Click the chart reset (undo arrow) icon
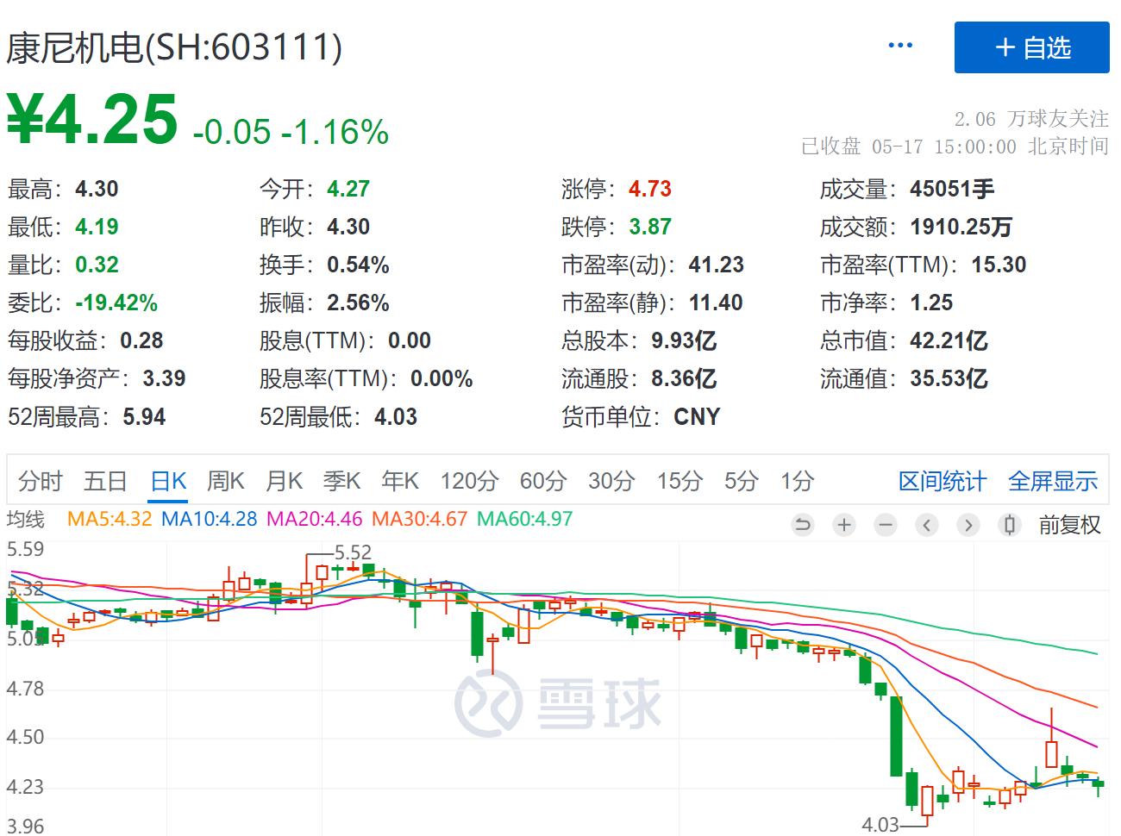This screenshot has height=836, width=1121. [803, 525]
